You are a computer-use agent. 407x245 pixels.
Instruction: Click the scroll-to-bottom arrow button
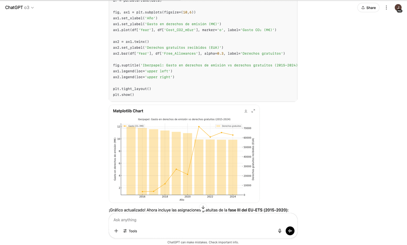203,207
